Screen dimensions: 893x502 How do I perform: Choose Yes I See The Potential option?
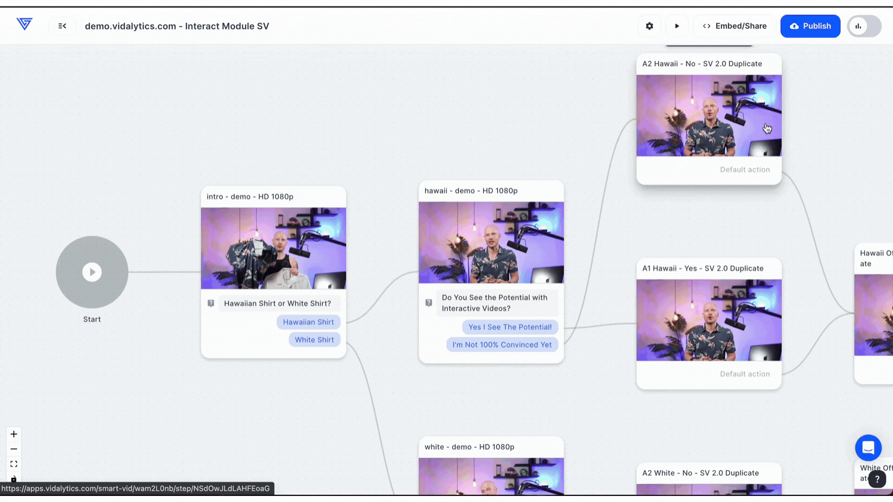click(x=510, y=327)
